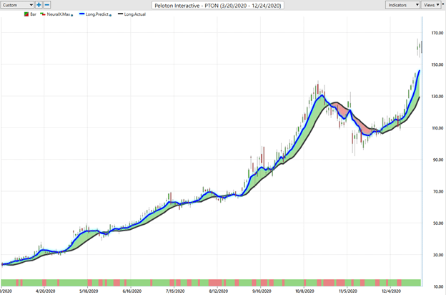
Task: Click the NeuralX.Max legend icon
Action: pos(43,14)
